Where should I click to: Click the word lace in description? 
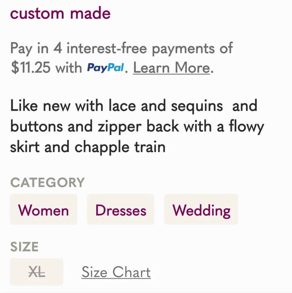coord(122,106)
